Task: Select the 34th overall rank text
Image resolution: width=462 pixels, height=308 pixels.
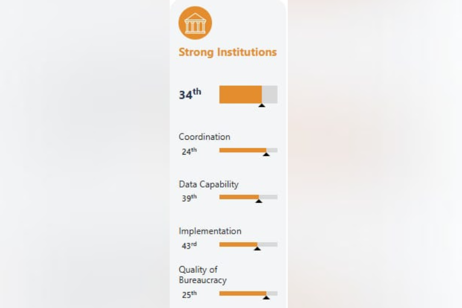Action: (190, 94)
